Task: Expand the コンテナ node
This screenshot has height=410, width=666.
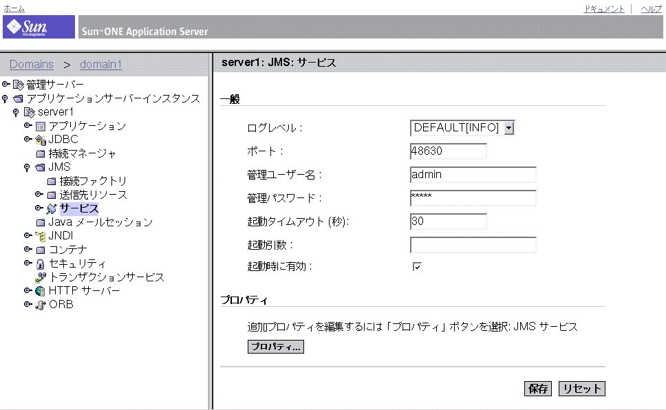Action: [x=28, y=249]
